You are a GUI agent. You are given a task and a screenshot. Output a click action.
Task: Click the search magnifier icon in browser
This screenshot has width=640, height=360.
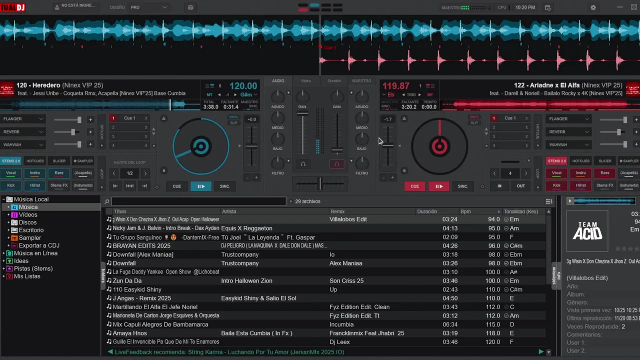pos(106,201)
